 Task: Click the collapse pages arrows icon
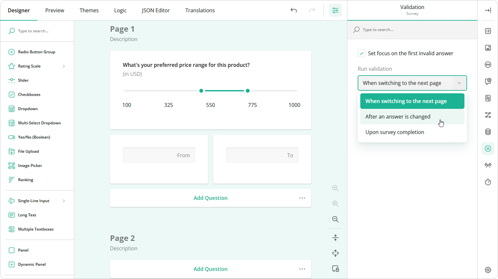(x=335, y=237)
